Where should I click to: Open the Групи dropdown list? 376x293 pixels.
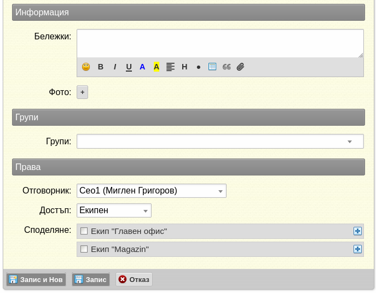220,142
